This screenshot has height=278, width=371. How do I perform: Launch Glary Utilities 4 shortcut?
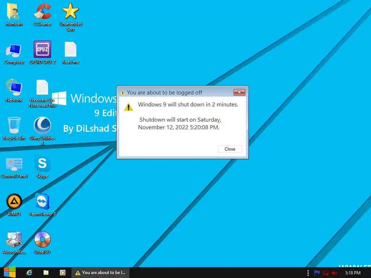coord(42,131)
